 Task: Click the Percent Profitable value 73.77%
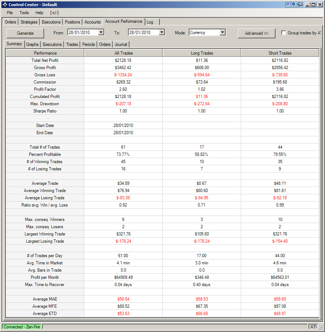pyautogui.click(x=123, y=154)
